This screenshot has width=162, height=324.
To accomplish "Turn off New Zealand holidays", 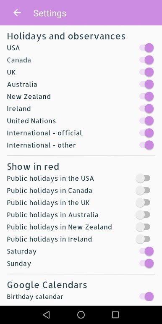I will click(146, 97).
